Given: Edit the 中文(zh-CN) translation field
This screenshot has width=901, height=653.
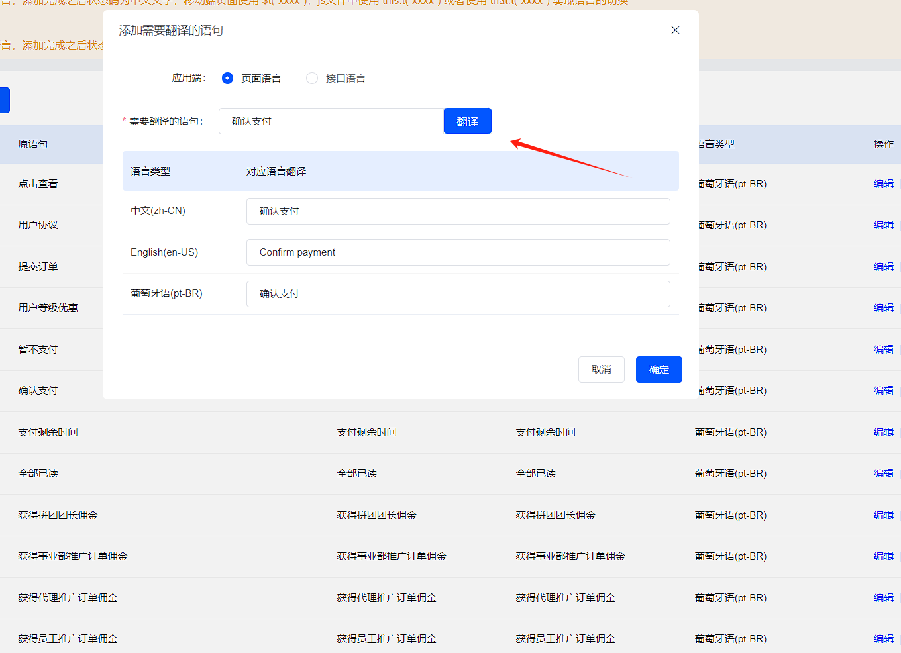Looking at the screenshot, I should click(x=458, y=211).
